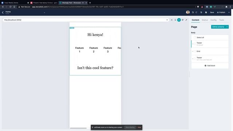The width and height of the screenshot is (233, 131).
Task: Switch to the Present browser tab
Action: click(x=44, y=3)
